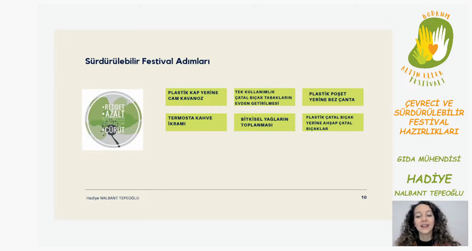Viewport: 472px width, 251px height.
Task: Click the "Gıda Mühendisi" label
Action: pos(429,159)
